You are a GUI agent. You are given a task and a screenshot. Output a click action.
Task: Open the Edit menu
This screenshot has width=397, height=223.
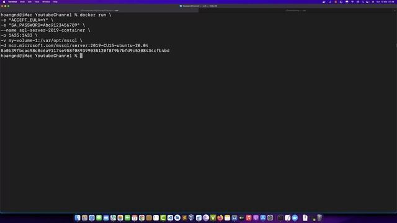point(30,2)
